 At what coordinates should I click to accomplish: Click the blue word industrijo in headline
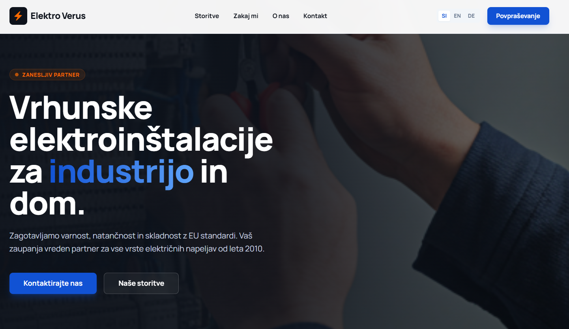[122, 172]
